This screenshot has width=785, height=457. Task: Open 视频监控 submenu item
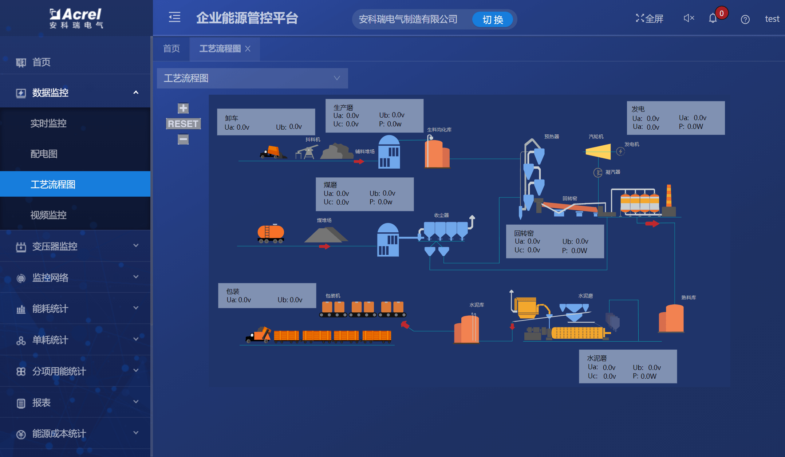click(75, 215)
